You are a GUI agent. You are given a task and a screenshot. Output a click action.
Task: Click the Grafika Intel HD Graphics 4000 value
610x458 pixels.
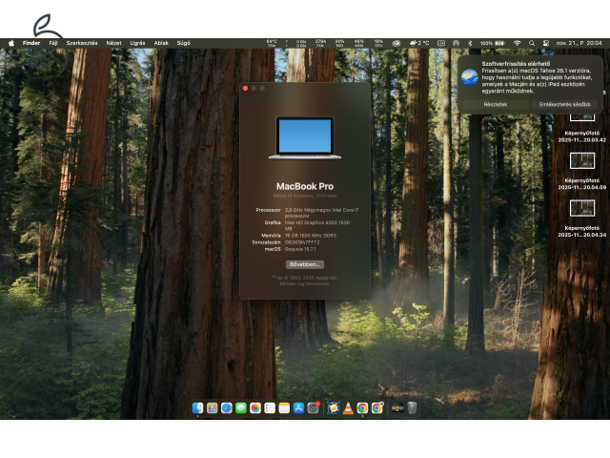(317, 225)
